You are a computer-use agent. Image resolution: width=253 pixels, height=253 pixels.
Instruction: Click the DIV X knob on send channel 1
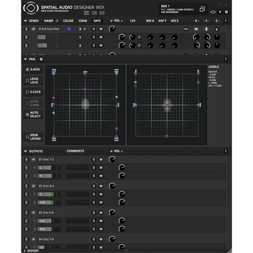coord(150,37)
